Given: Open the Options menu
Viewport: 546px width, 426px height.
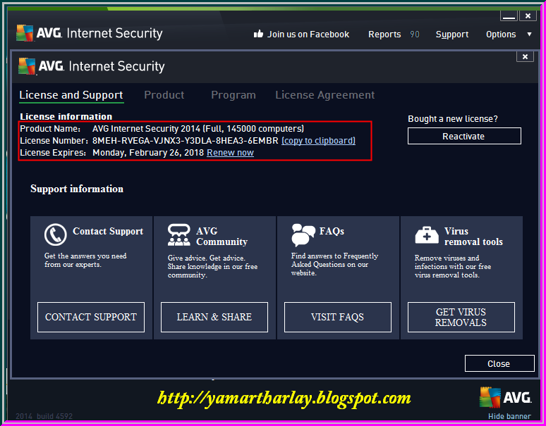Looking at the screenshot, I should (501, 35).
